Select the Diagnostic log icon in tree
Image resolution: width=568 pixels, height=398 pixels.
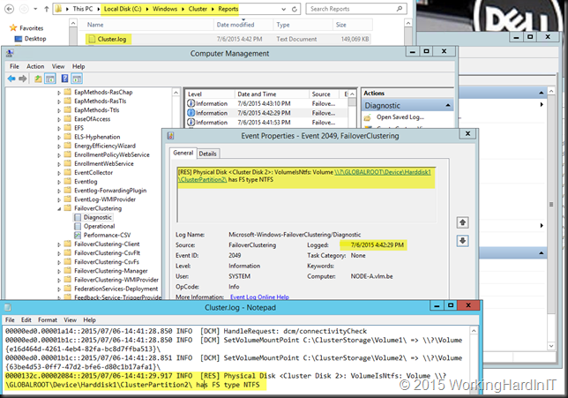point(78,217)
